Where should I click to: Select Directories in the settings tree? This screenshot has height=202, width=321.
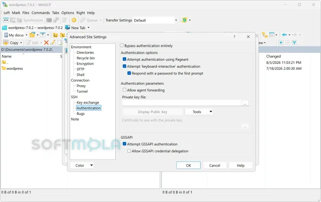(x=85, y=52)
